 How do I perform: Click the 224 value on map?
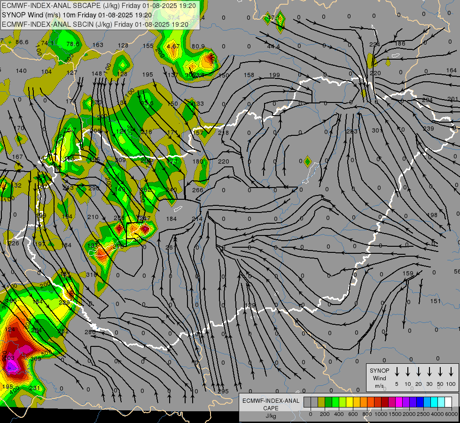tap(374, 45)
